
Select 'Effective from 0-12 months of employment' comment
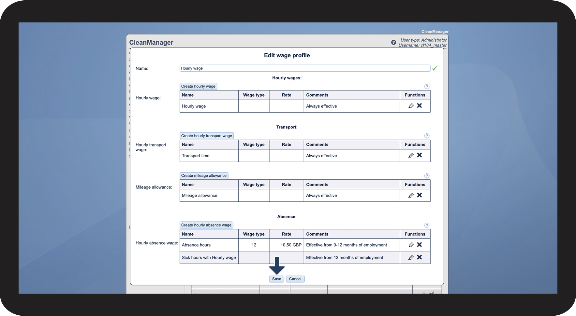[x=347, y=245]
